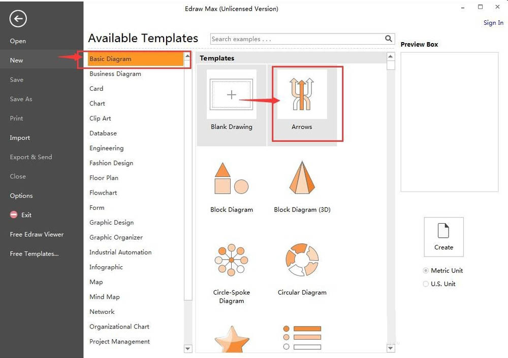Select Graphic Organizer category
Viewport: 508px width, 358px height.
116,237
